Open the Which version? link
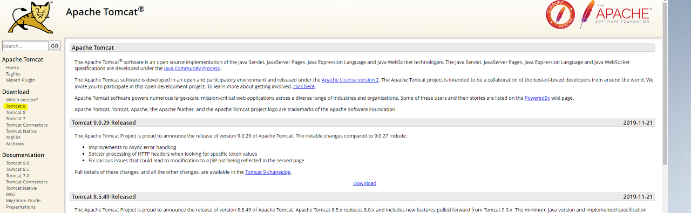Image resolution: width=691 pixels, height=213 pixels. pos(22,100)
